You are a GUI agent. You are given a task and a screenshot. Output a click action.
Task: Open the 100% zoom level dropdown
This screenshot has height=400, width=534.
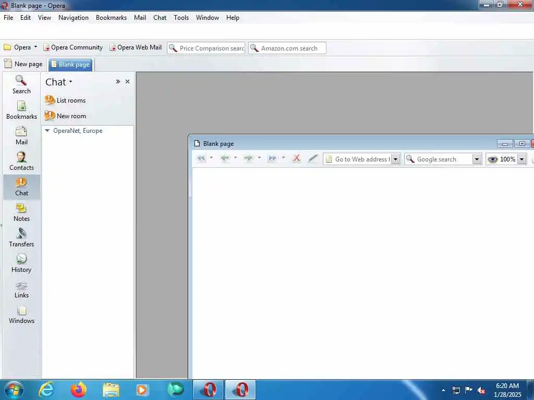[x=521, y=159]
